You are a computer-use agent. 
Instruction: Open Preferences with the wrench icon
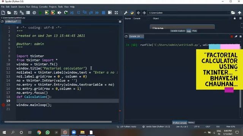[126, 12]
